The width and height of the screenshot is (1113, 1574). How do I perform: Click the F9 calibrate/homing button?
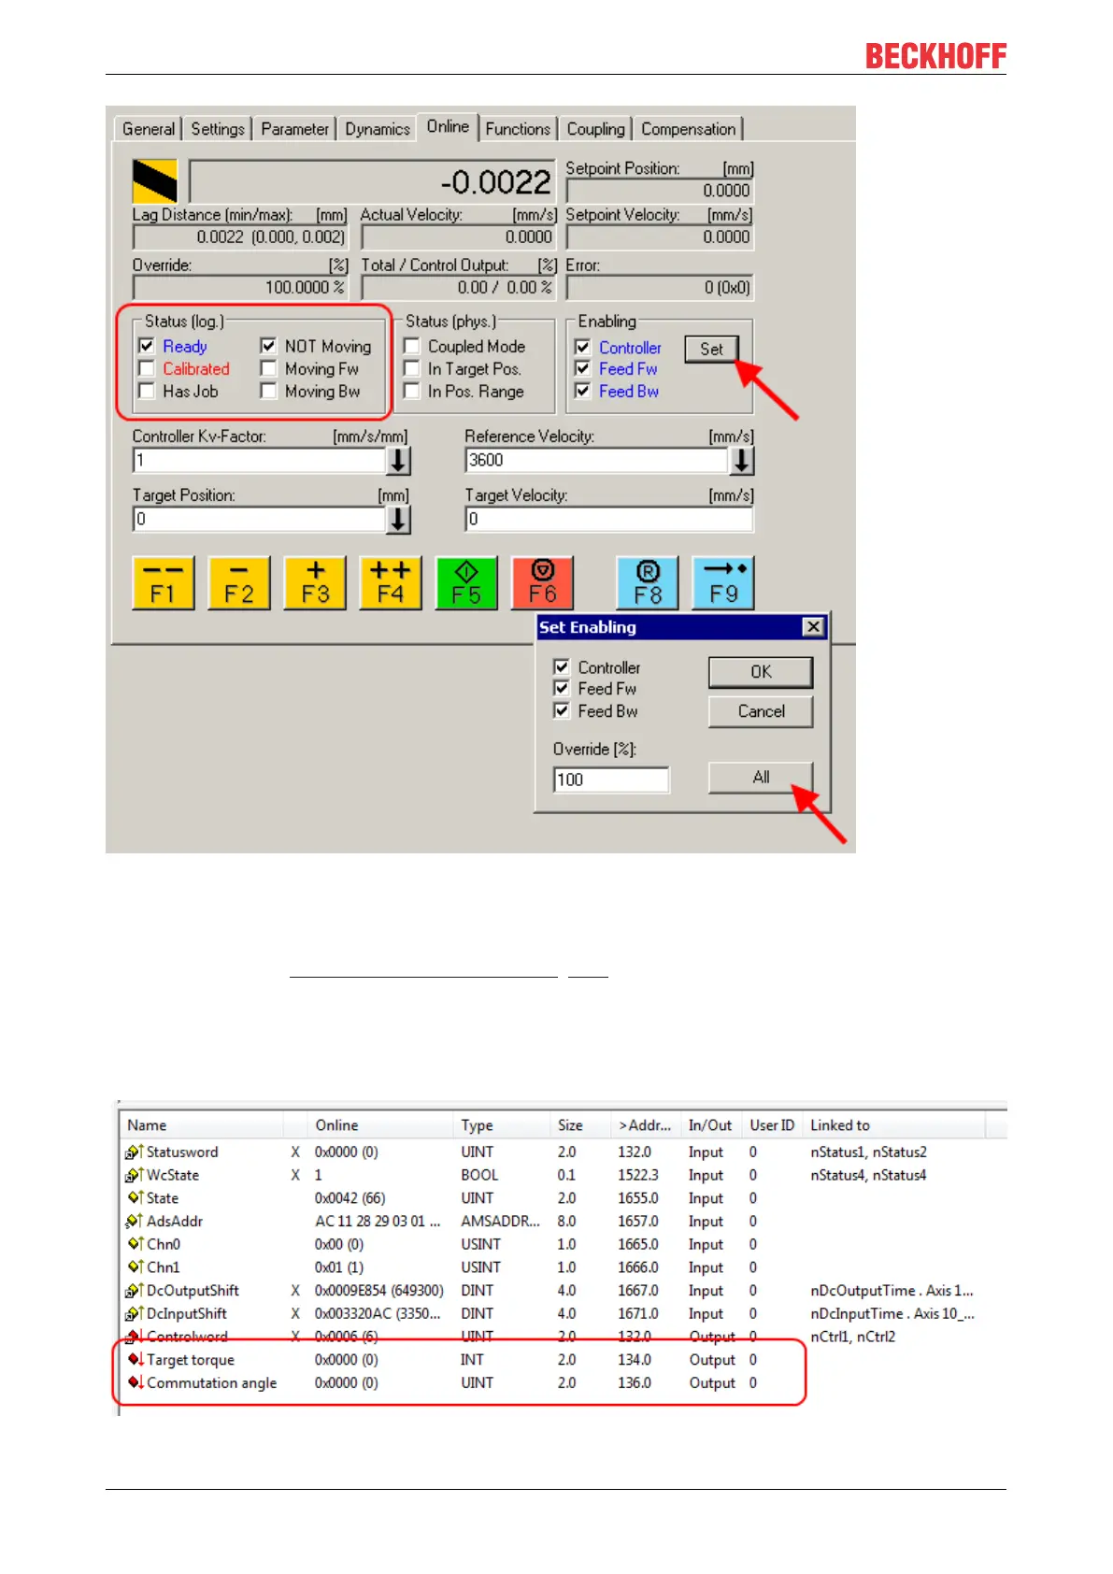tap(723, 582)
